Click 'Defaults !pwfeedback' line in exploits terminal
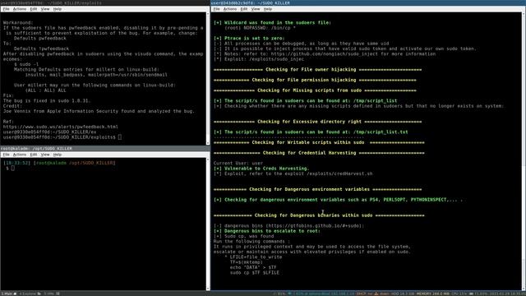The image size is (526, 296). click(x=41, y=49)
